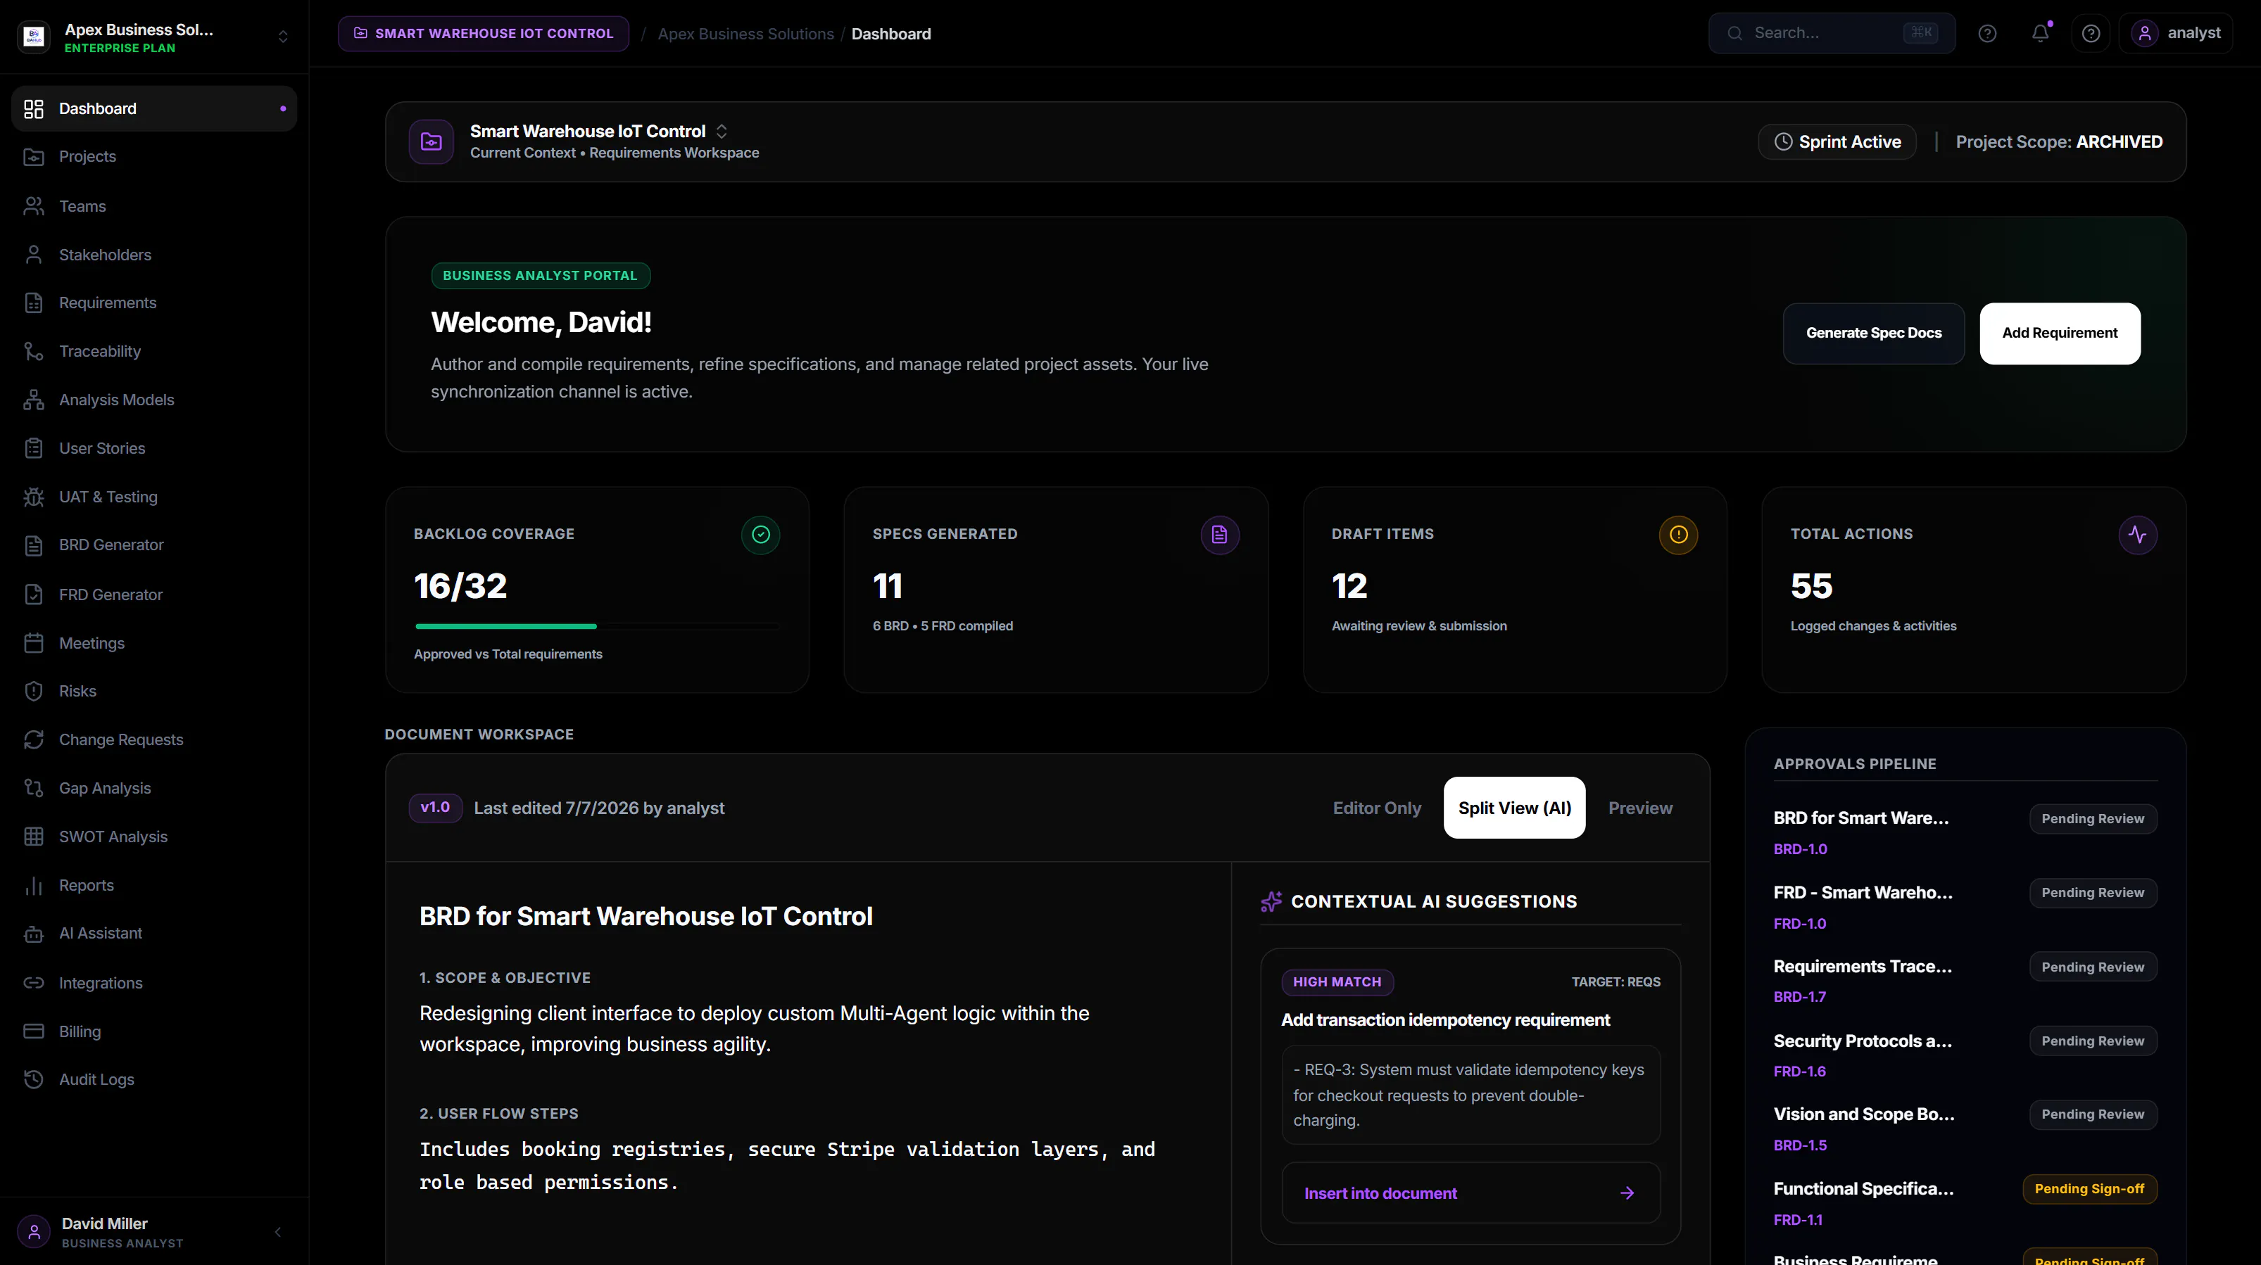The image size is (2261, 1265).
Task: Switch to Editor Only view
Action: point(1376,808)
